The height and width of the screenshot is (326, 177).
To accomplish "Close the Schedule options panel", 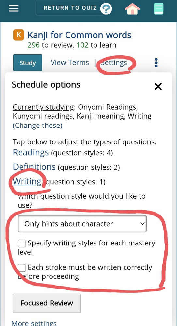I will 158,87.
